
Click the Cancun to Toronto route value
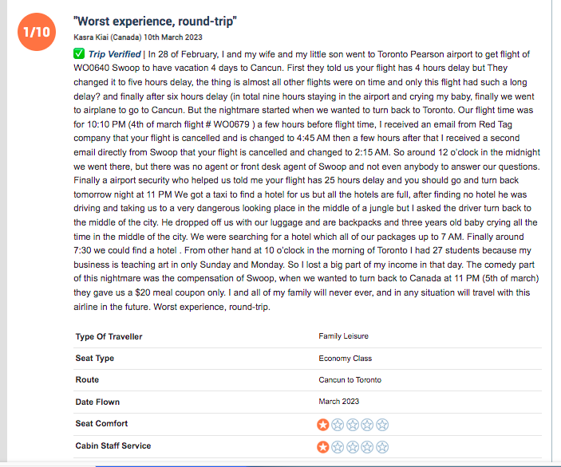(350, 380)
